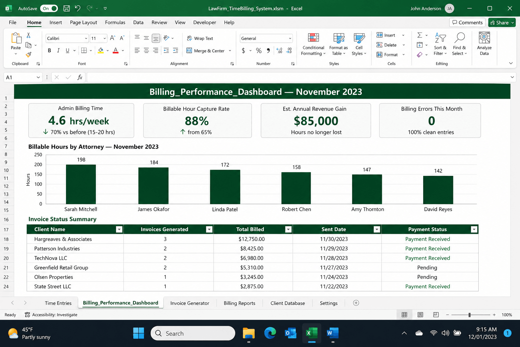Viewport: 520px width, 347px height.
Task: Switch to Page Break Preview icon
Action: click(x=436, y=315)
